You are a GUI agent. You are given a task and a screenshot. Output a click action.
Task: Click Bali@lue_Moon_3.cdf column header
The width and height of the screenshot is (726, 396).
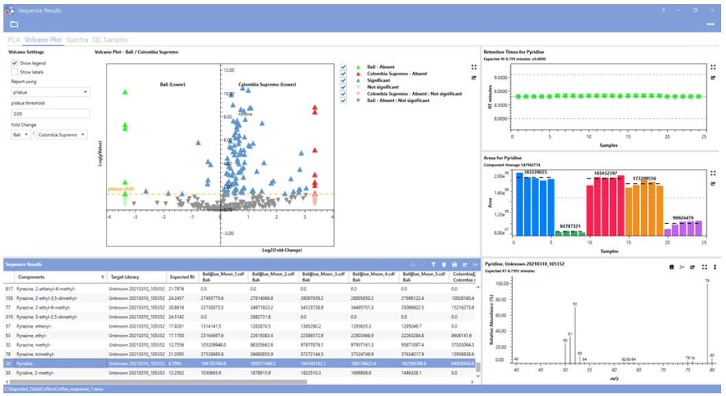click(x=324, y=277)
